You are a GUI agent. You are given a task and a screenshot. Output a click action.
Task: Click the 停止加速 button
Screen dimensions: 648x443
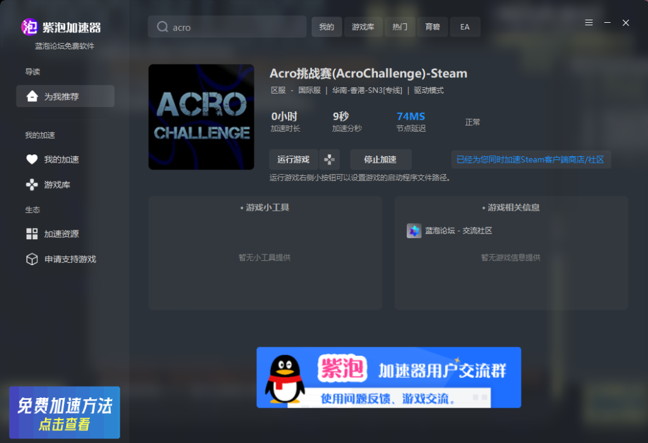coord(380,159)
